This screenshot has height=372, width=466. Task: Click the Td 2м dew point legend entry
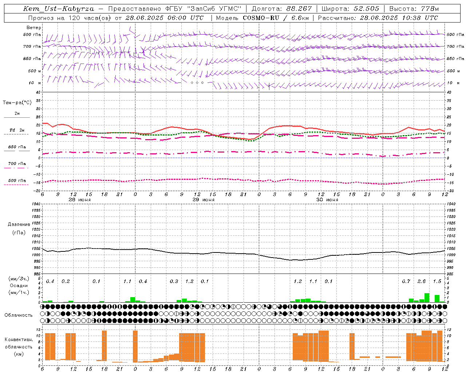[17, 130]
